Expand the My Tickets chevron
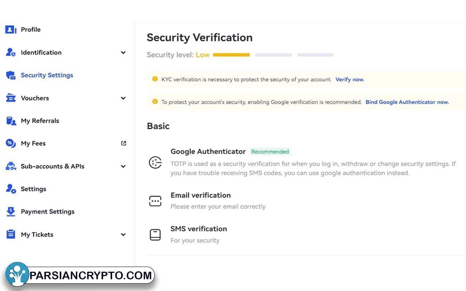Screen dimensions: 466x291 point(123,235)
